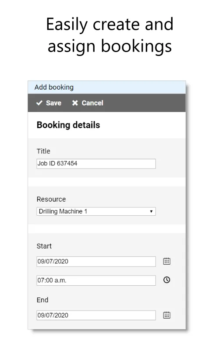Click the Start date field

pos(96,261)
